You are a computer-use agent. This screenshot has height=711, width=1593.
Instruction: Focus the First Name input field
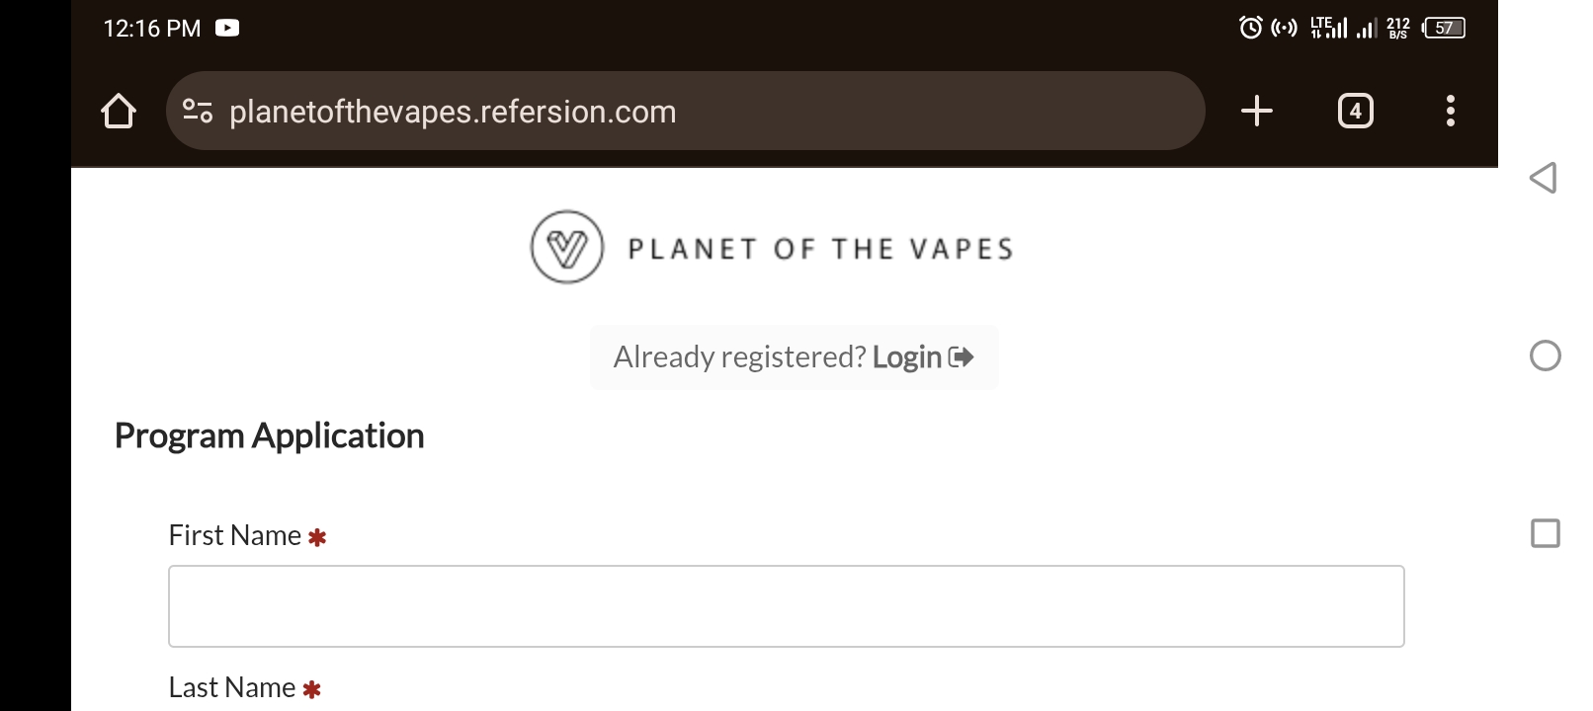786,606
